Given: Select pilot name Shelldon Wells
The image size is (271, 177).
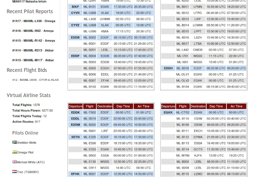Looking at the screenshot, I should (x=27, y=143).
